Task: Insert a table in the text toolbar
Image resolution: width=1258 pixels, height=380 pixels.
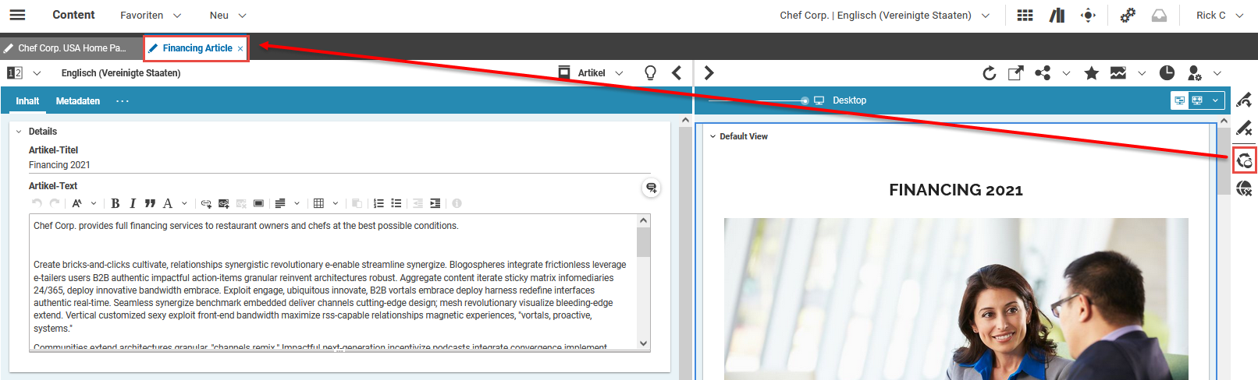Action: pyautogui.click(x=318, y=203)
